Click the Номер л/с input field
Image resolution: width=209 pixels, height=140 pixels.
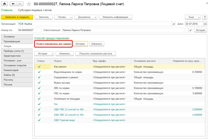(29, 30)
